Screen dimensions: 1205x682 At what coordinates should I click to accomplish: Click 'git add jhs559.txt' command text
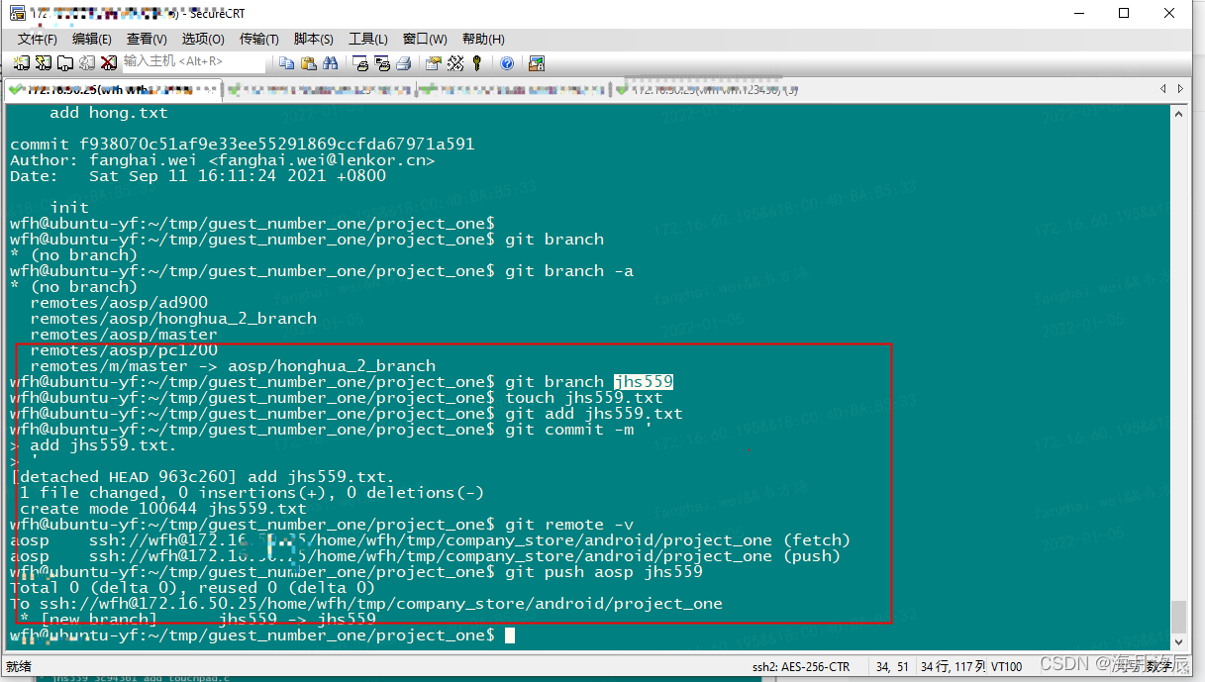(x=594, y=414)
